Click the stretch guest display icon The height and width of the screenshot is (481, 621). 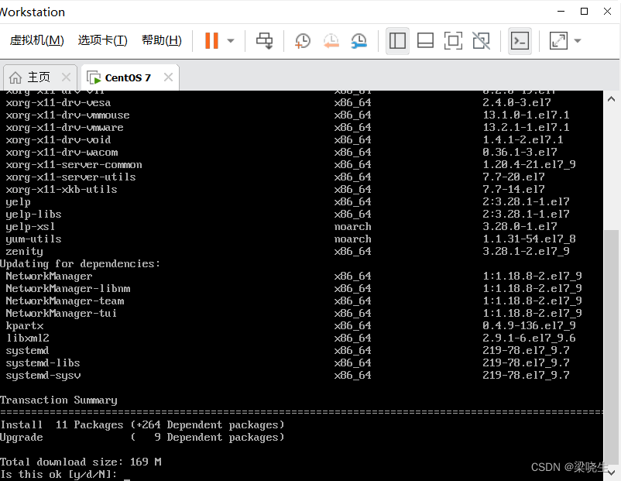(558, 40)
